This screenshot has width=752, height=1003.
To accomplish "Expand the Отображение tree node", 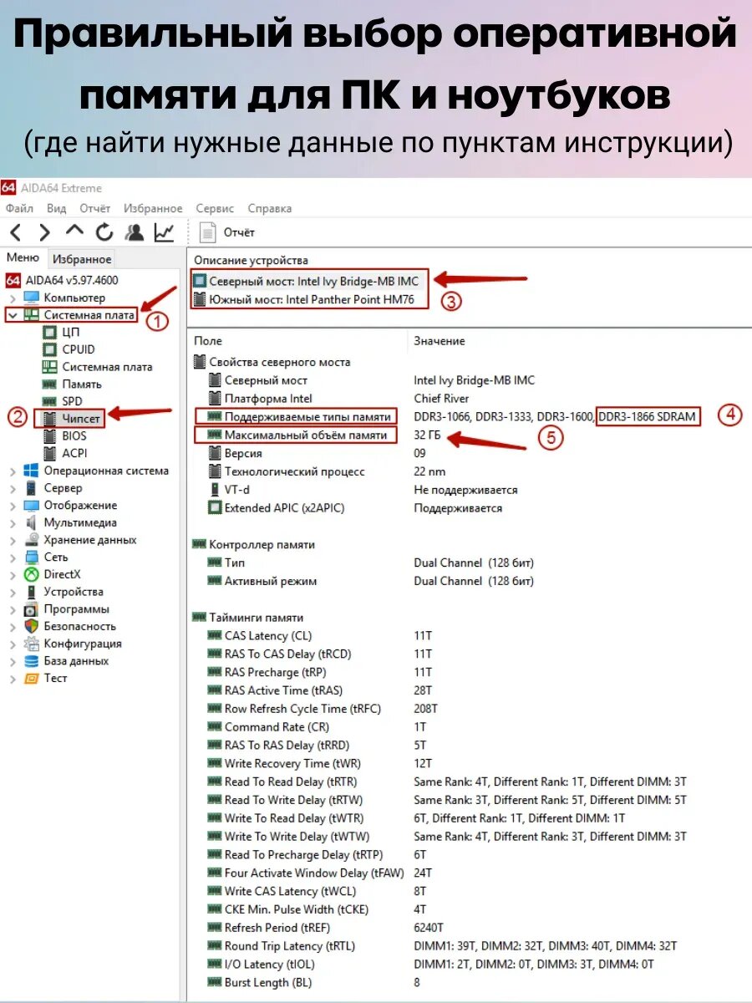I will pos(13,506).
